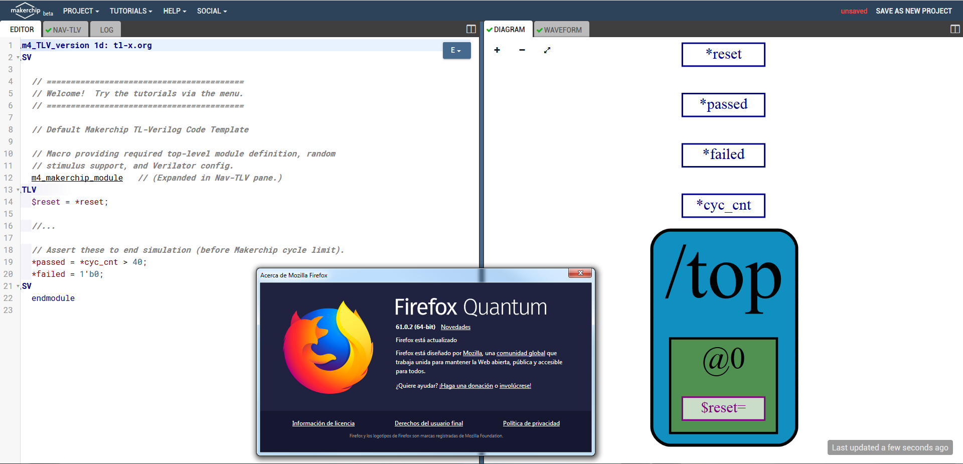Screen dimensions: 963x464
Task: Toggle the diagram pane split-layout icon
Action: [954, 29]
